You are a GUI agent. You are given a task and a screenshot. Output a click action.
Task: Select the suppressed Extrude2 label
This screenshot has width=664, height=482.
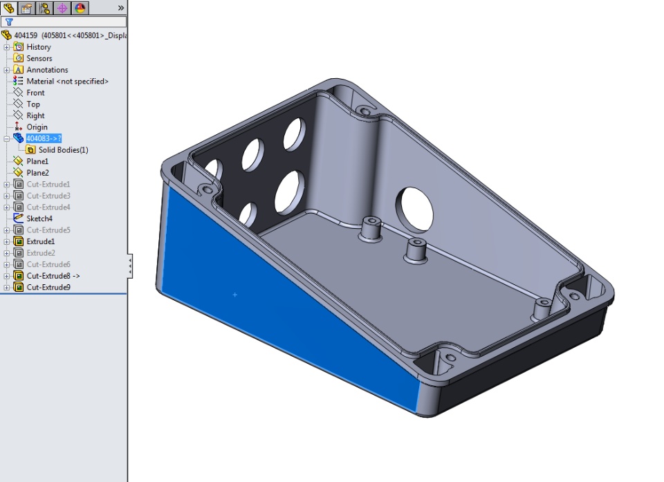click(x=41, y=253)
